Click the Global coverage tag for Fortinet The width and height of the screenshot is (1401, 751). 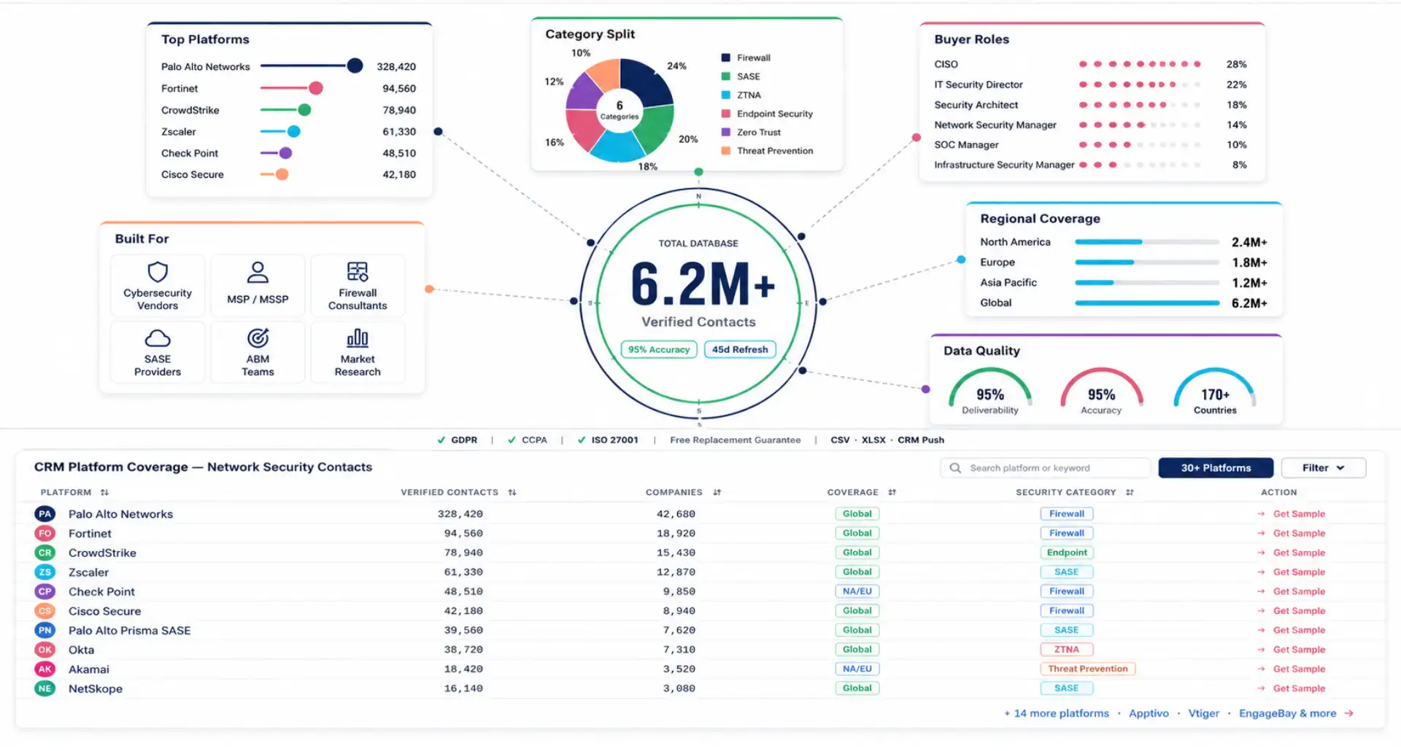point(857,534)
